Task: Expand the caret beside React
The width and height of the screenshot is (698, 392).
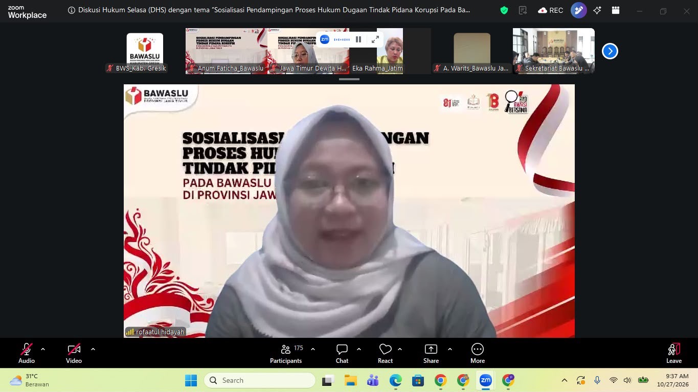Action: tap(400, 349)
